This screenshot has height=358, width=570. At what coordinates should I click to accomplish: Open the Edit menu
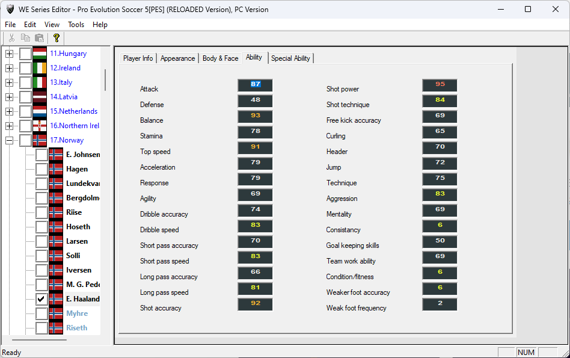[x=30, y=25]
